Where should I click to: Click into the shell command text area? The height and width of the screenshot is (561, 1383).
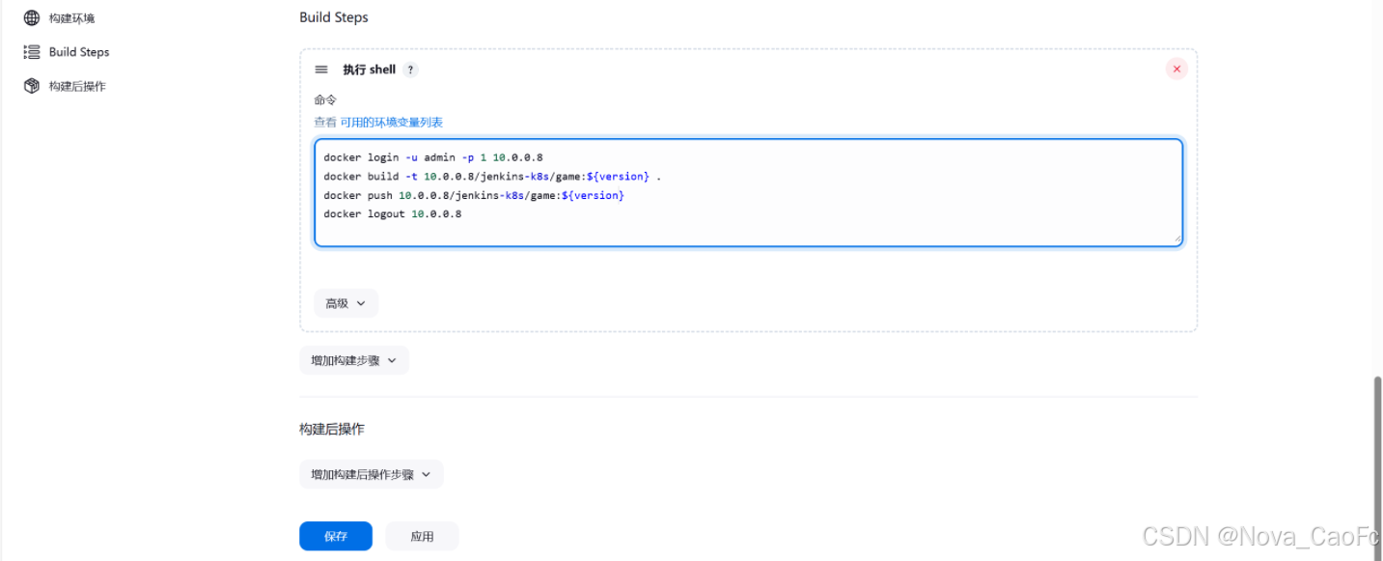click(x=748, y=192)
